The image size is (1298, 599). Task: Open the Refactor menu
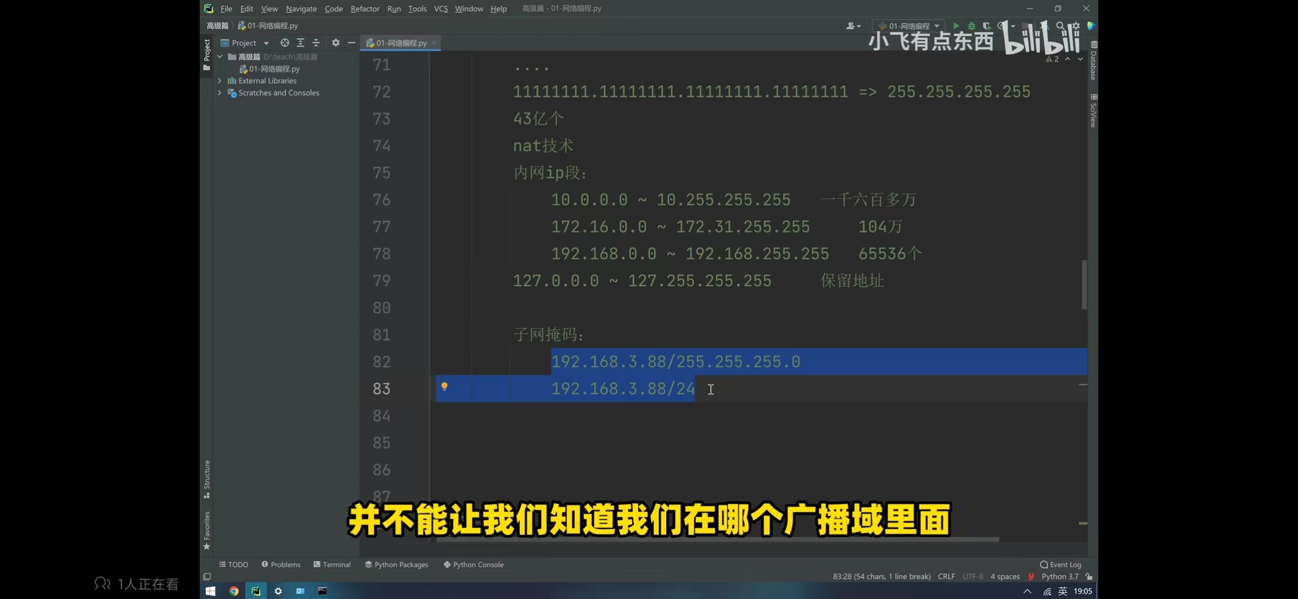tap(364, 8)
